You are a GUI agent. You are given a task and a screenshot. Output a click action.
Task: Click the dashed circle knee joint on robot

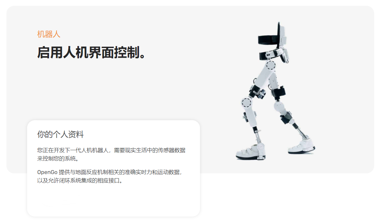(x=246, y=102)
